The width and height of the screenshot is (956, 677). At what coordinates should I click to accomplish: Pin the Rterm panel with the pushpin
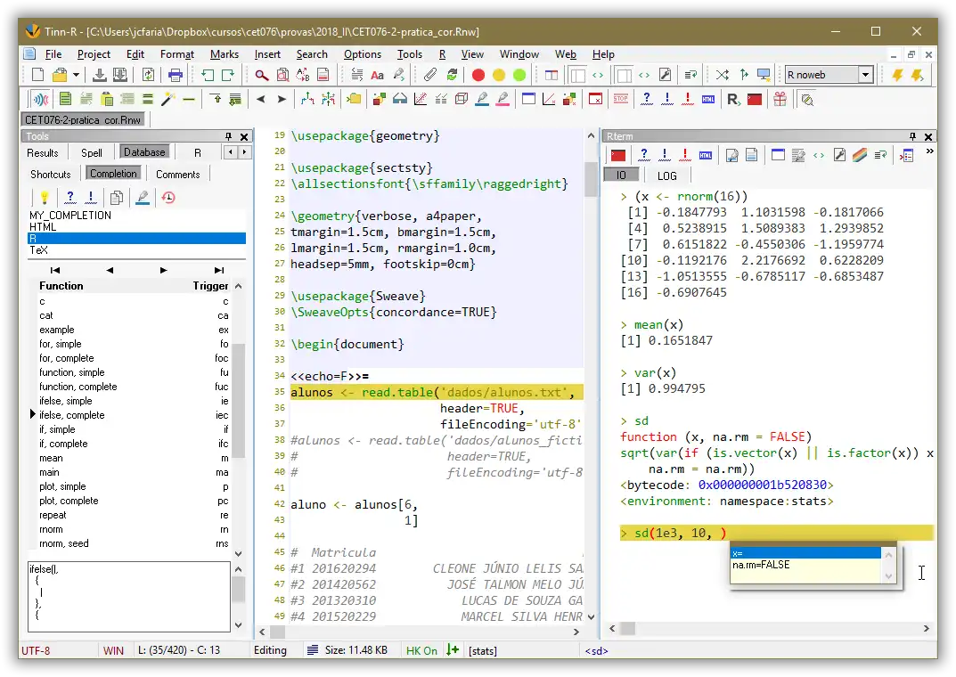[x=912, y=136]
